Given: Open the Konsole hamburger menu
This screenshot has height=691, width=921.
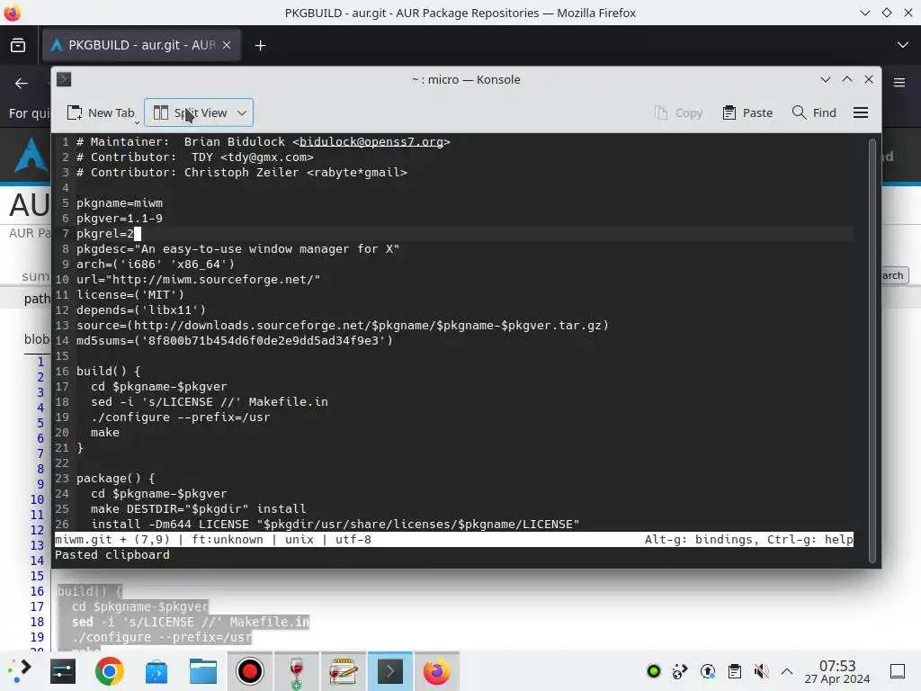Looking at the screenshot, I should tap(861, 112).
